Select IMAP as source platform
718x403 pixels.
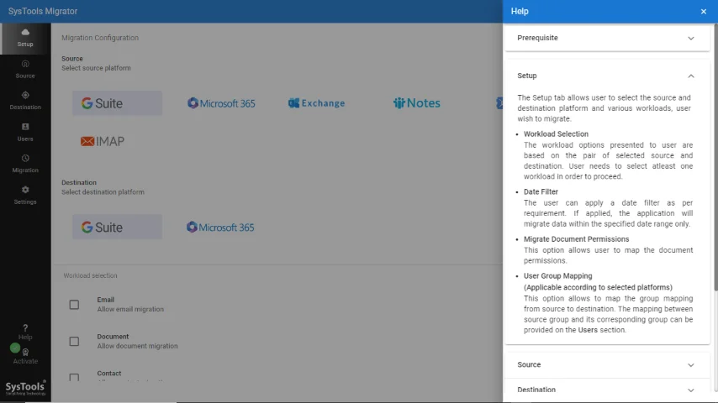[x=103, y=141]
